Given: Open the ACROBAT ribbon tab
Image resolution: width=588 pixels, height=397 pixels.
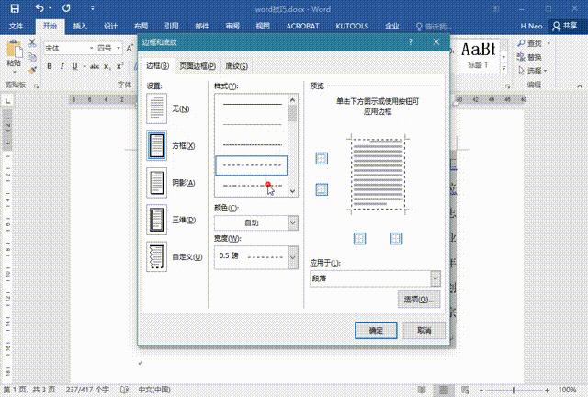Looking at the screenshot, I should [x=302, y=26].
